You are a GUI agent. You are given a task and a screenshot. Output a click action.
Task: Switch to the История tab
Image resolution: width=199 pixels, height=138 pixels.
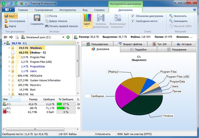(184, 44)
